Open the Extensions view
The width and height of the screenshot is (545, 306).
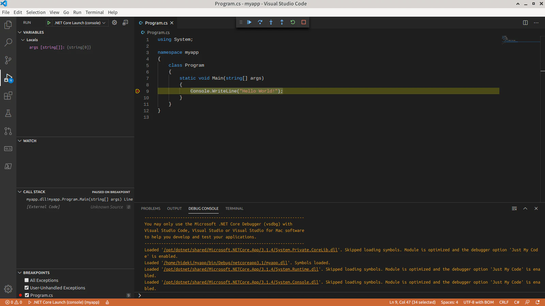pos(8,96)
